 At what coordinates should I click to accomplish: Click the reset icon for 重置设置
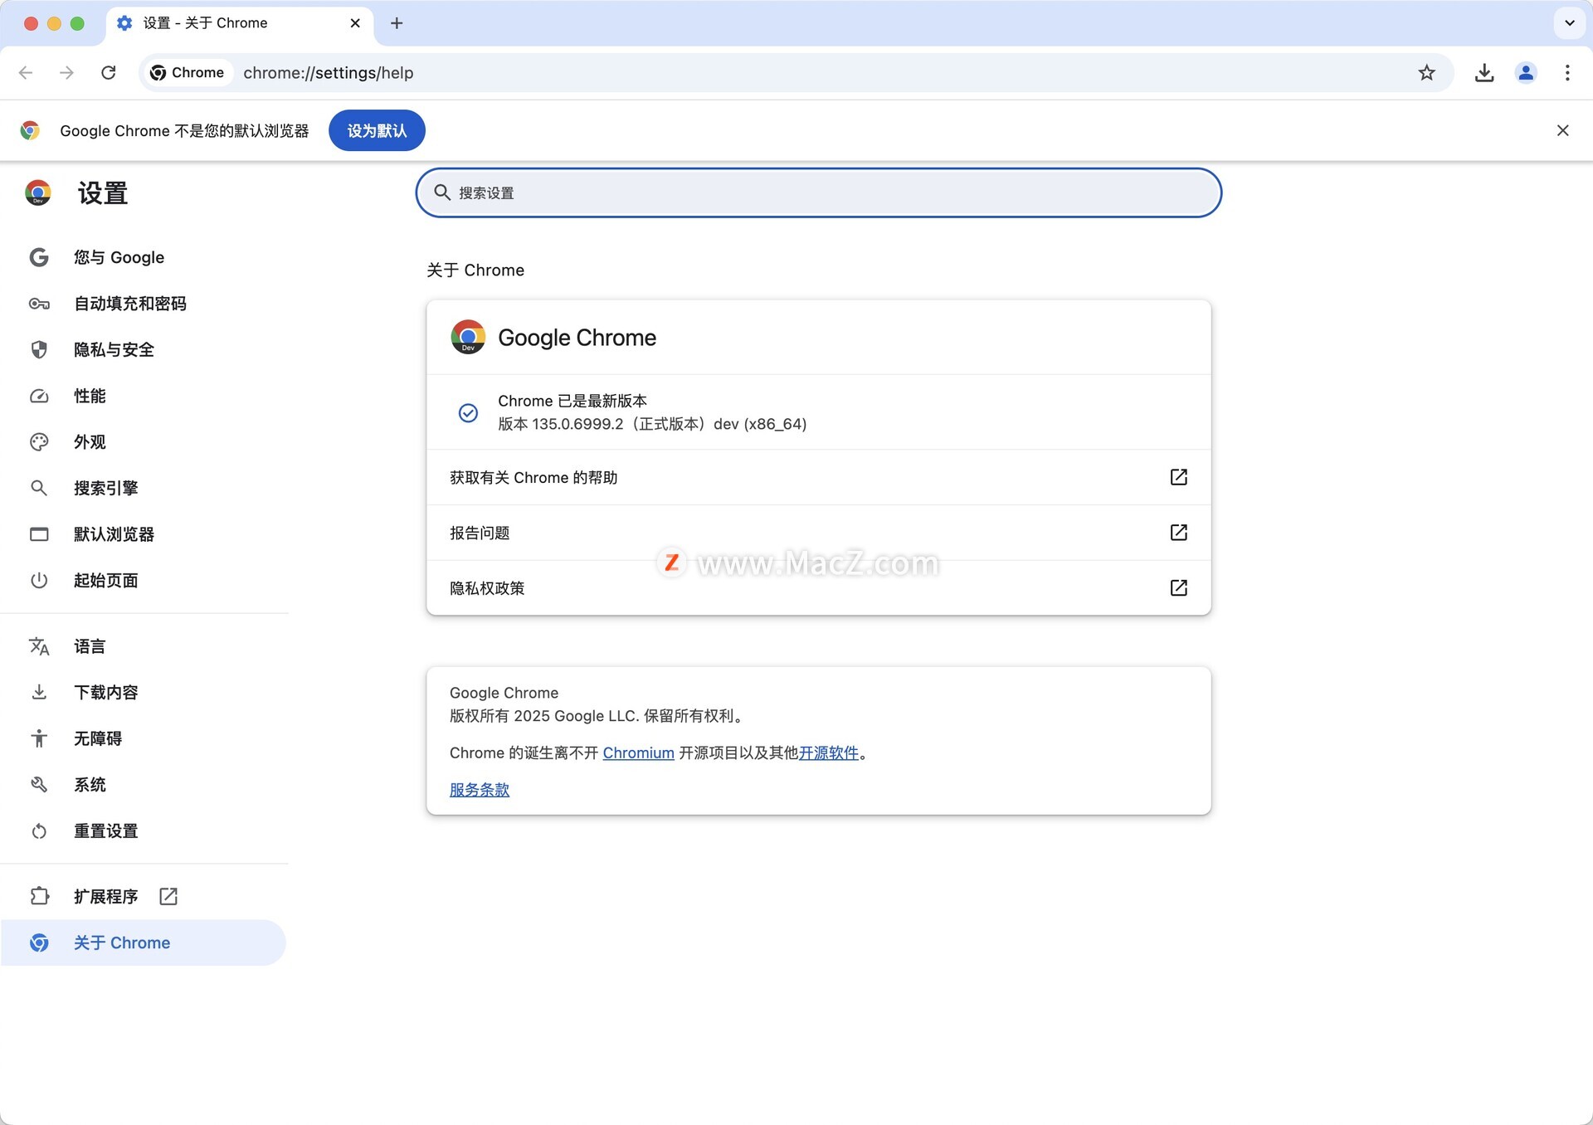(39, 830)
